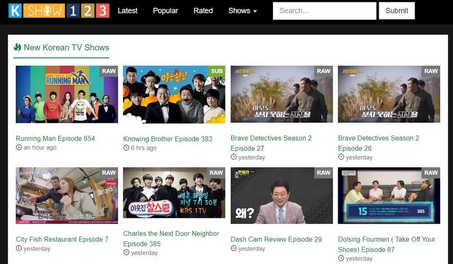Click the KShow123 site logo

[x=59, y=10]
